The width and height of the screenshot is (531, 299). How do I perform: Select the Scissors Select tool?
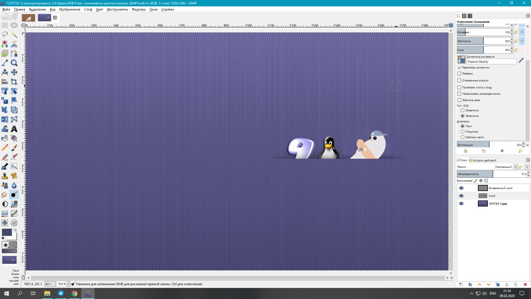14,44
